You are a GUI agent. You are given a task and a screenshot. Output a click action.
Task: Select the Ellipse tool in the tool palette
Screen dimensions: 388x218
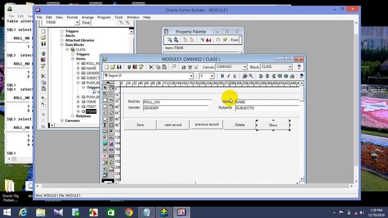105,107
